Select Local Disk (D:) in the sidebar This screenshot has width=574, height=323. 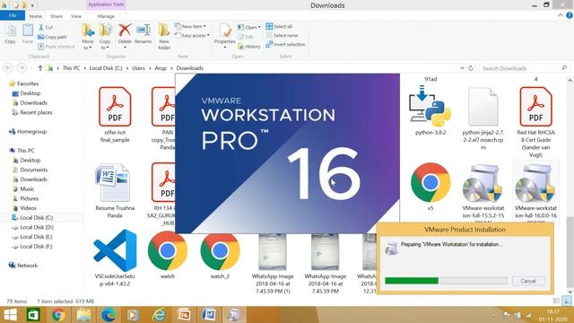[36, 227]
